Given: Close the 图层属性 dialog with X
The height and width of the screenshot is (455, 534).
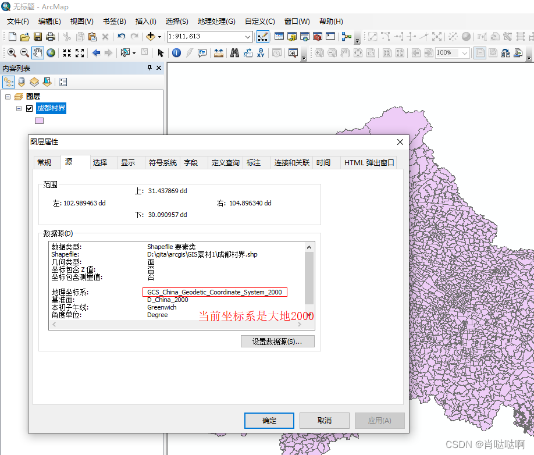Looking at the screenshot, I should pos(400,142).
